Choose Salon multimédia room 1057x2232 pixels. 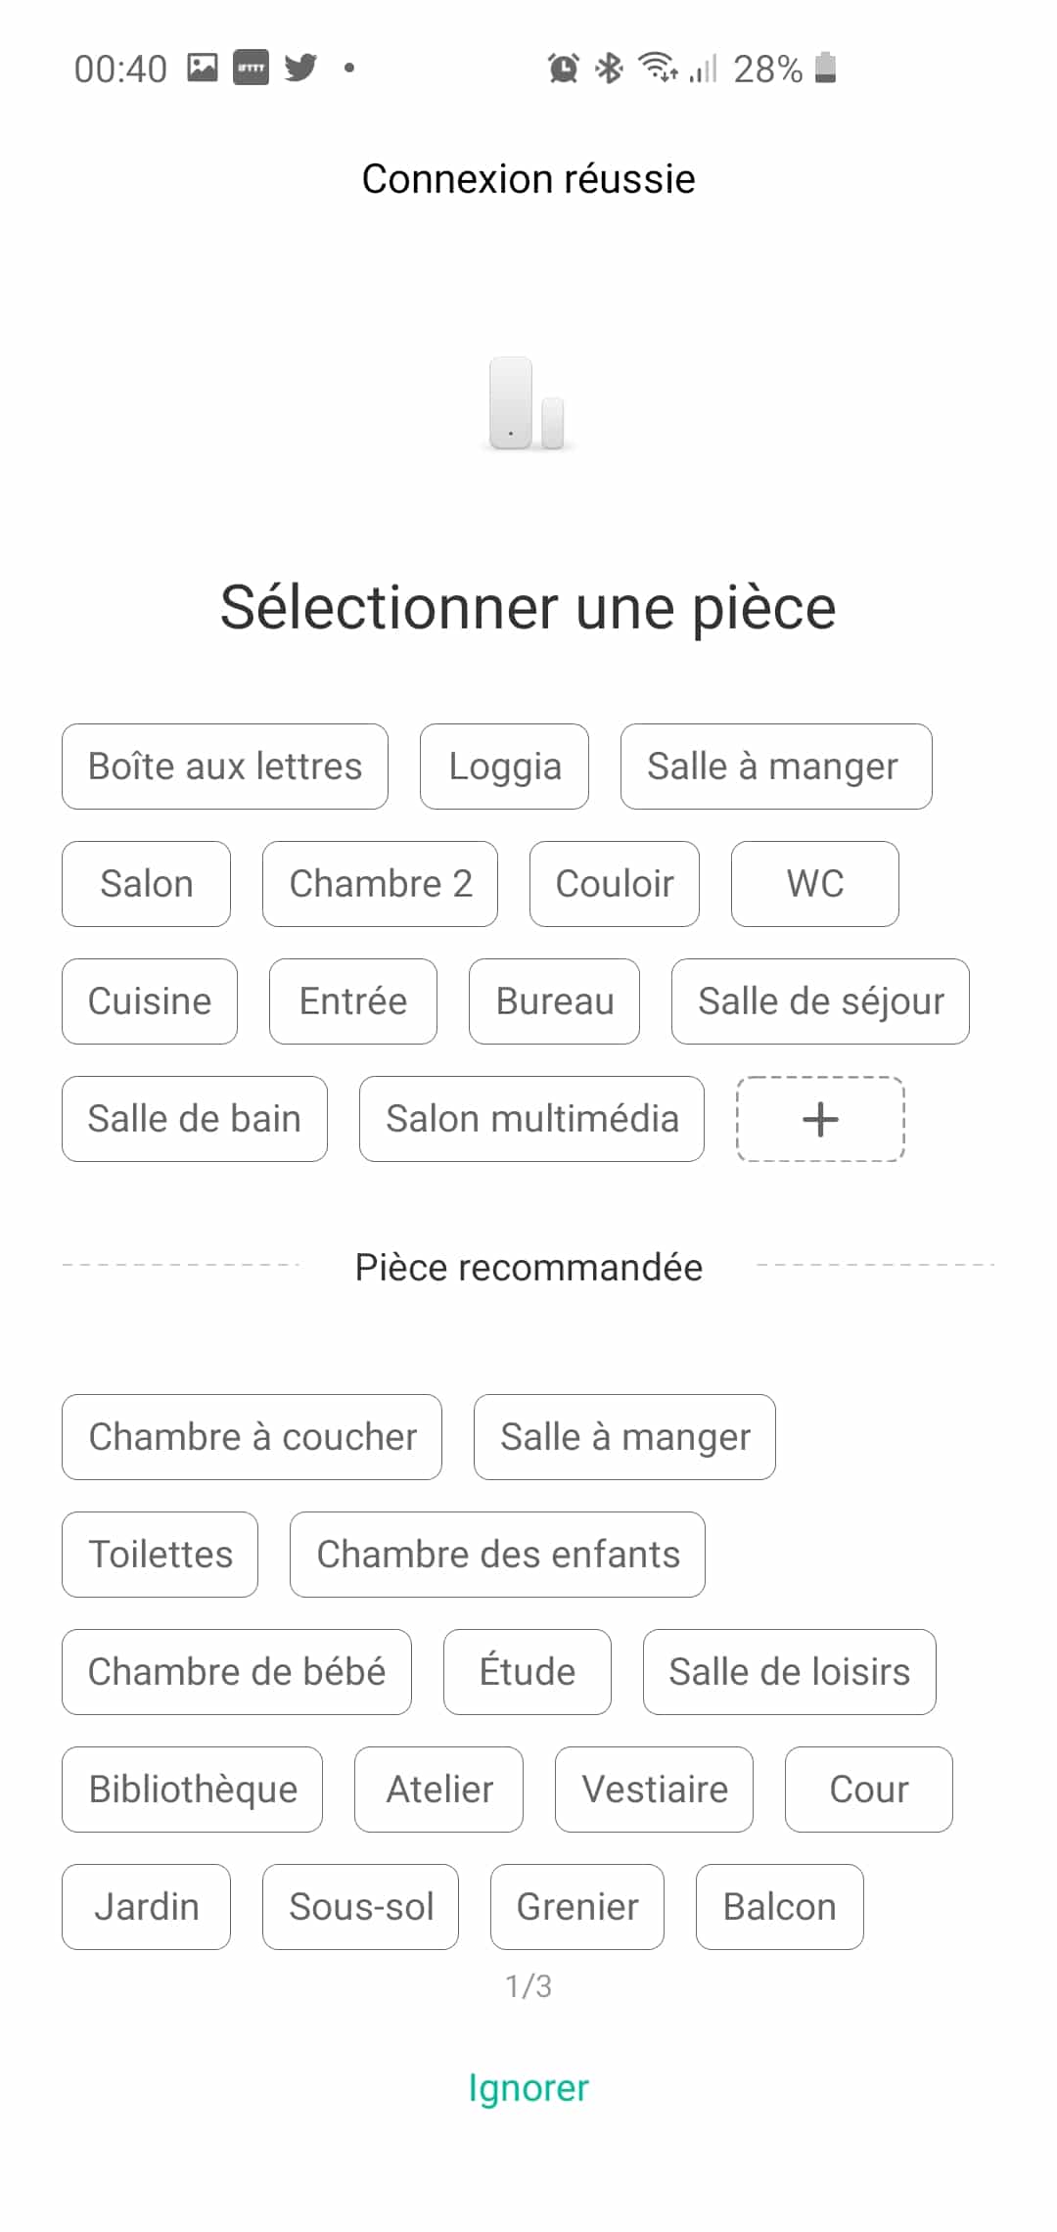531,1119
